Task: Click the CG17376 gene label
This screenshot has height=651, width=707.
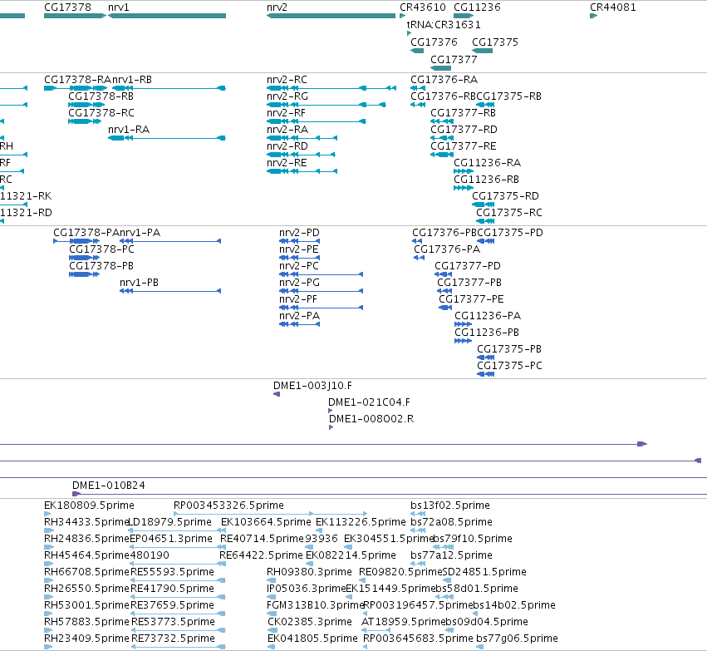Action: click(434, 42)
